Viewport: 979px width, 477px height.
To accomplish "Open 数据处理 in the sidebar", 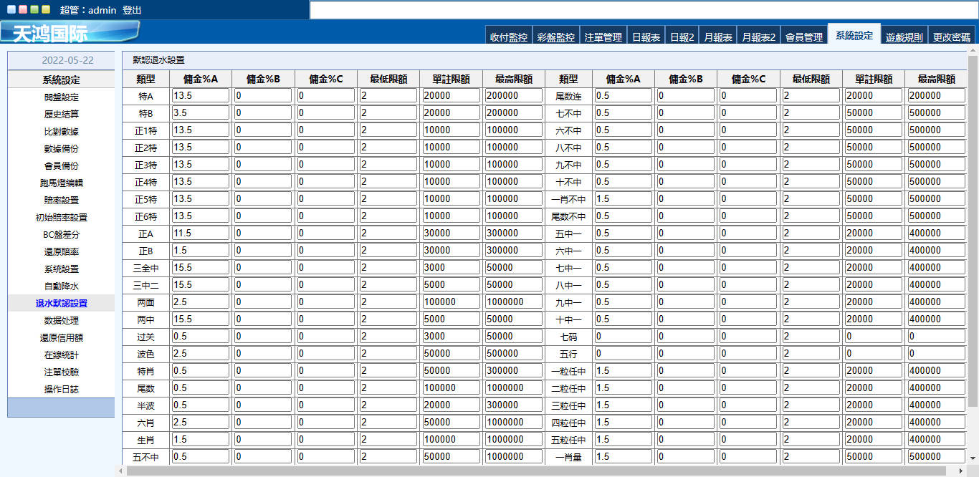I will (x=61, y=321).
